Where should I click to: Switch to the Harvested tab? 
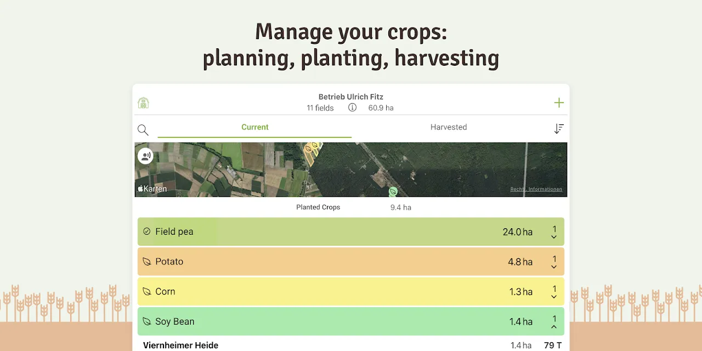(x=449, y=127)
